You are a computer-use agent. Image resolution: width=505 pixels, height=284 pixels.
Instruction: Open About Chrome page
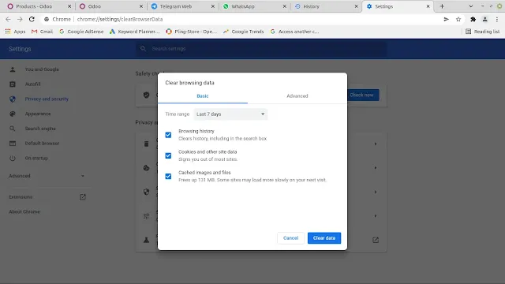point(24,211)
